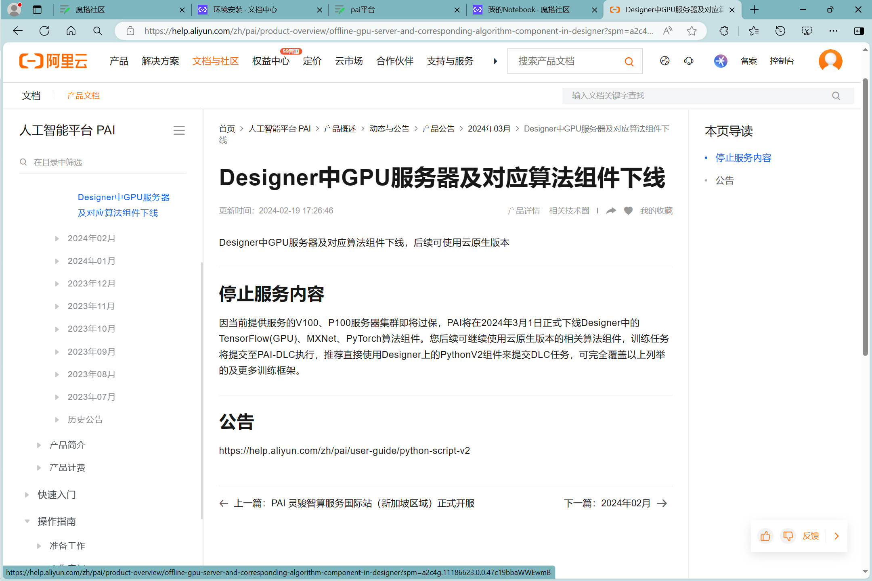
Task: Add page to favorites star icon
Action: click(692, 31)
